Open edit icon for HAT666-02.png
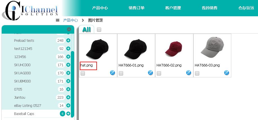The height and width of the screenshot is (120, 258). 189,73
